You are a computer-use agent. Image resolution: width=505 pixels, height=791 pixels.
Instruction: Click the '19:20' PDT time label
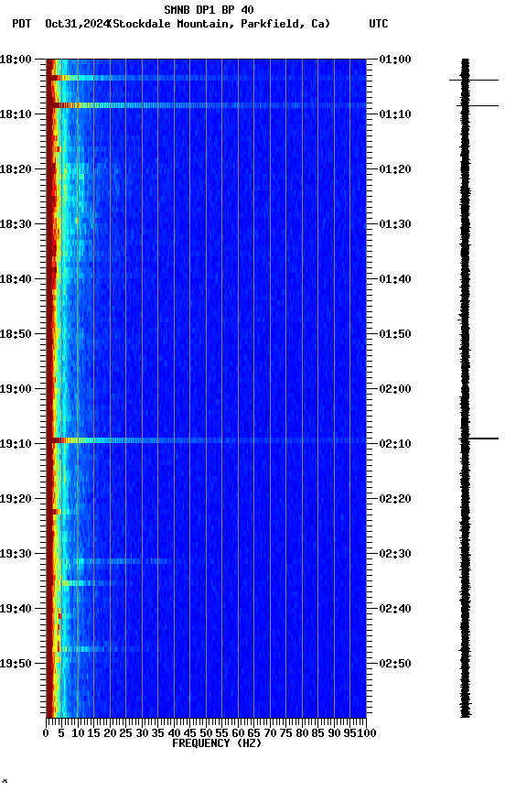16,499
